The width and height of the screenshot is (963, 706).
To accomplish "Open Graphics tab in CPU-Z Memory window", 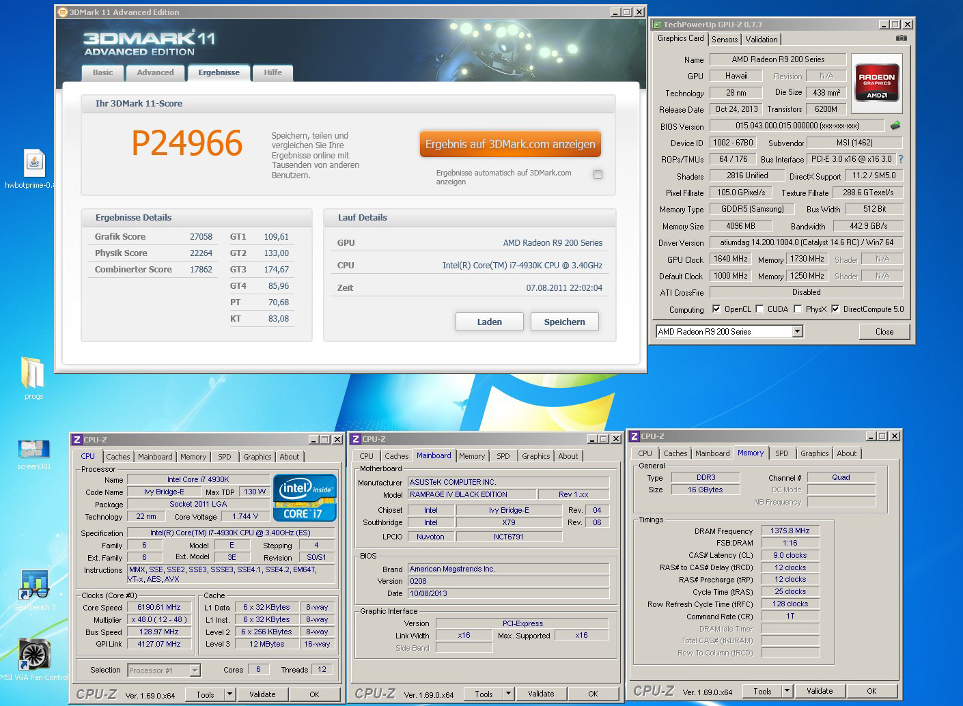I will (x=815, y=453).
